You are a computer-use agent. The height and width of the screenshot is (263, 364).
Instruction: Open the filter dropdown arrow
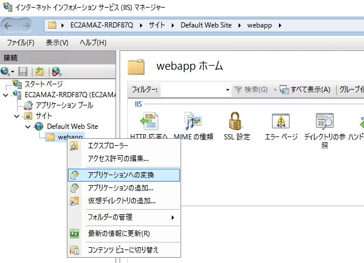coord(227,90)
